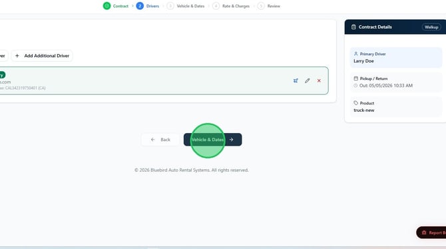The height and width of the screenshot is (249, 446).
Task: Click the Contract Details panel header title
Action: [x=375, y=27]
